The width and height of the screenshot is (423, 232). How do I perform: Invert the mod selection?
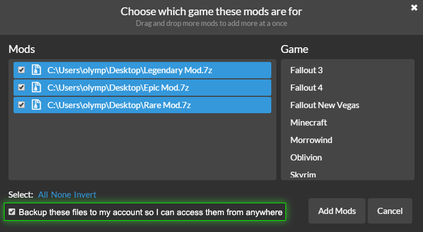pos(85,194)
